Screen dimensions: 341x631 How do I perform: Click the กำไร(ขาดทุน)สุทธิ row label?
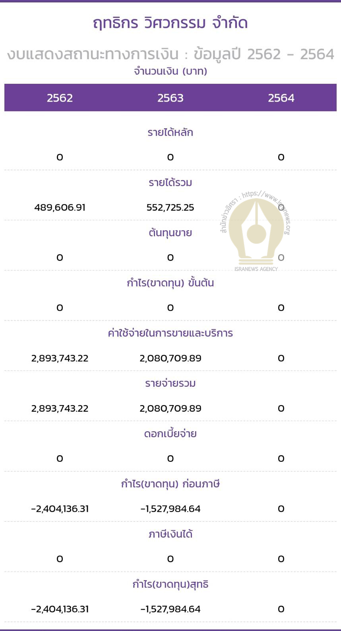170,584
